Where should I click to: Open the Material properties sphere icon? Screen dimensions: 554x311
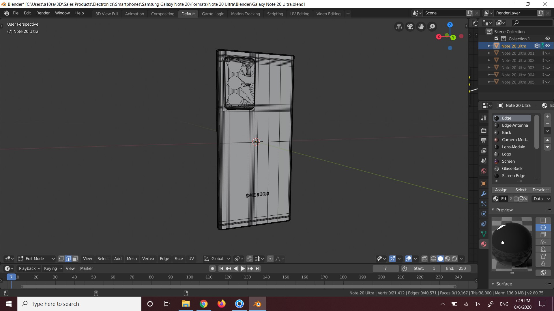(x=484, y=244)
